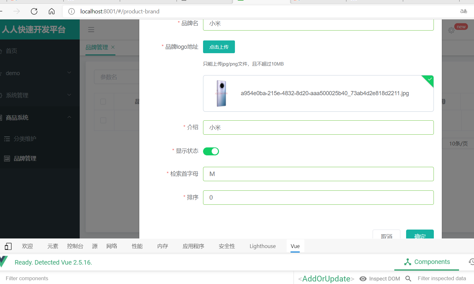Click the 参数名 search input
474x284 pixels.
pos(117,77)
